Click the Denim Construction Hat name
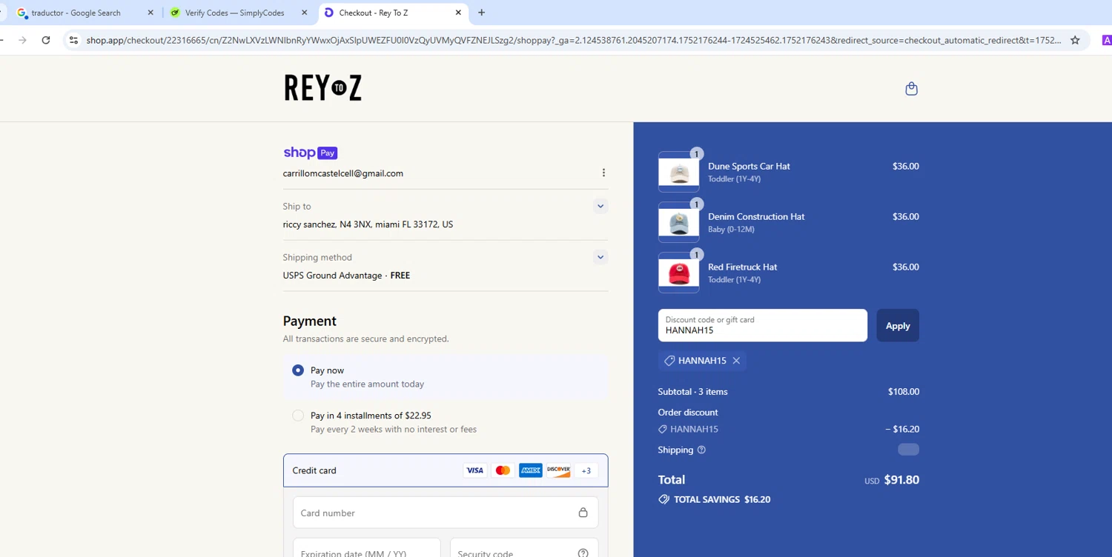 [x=756, y=217]
